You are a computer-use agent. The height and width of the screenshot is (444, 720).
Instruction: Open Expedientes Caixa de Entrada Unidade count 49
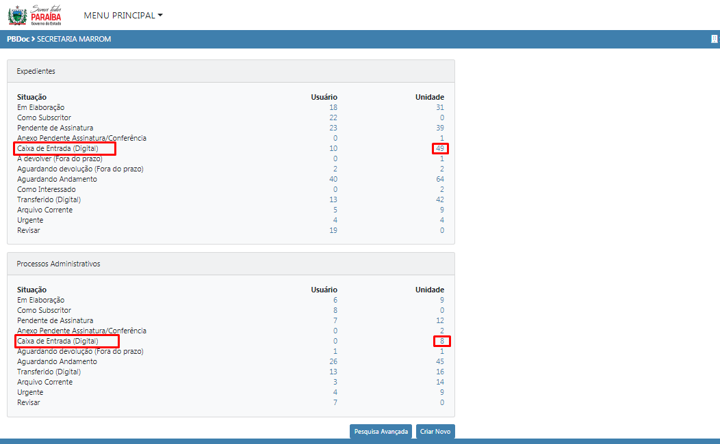coord(440,148)
